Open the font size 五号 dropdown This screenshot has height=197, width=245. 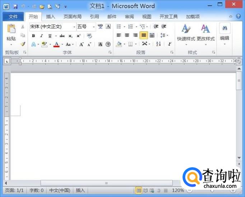point(94,27)
